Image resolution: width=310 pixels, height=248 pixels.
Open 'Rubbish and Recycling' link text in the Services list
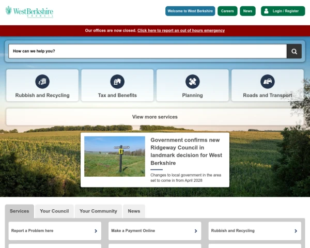click(x=233, y=231)
